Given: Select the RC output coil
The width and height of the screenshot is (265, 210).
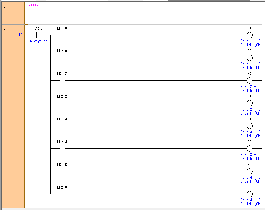Looking at the screenshot, I should tap(250, 171).
